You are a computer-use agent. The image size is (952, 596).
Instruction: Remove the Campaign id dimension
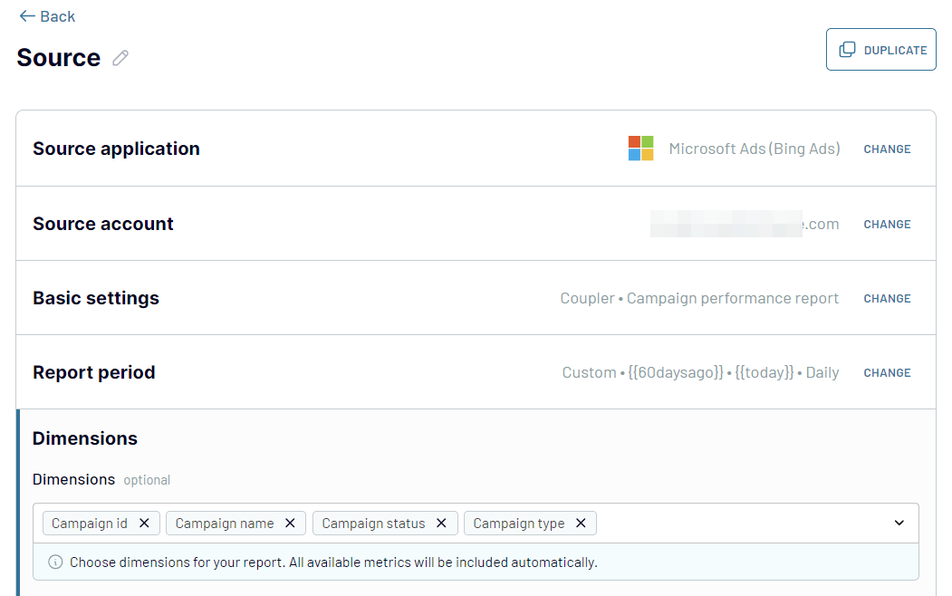(x=144, y=524)
